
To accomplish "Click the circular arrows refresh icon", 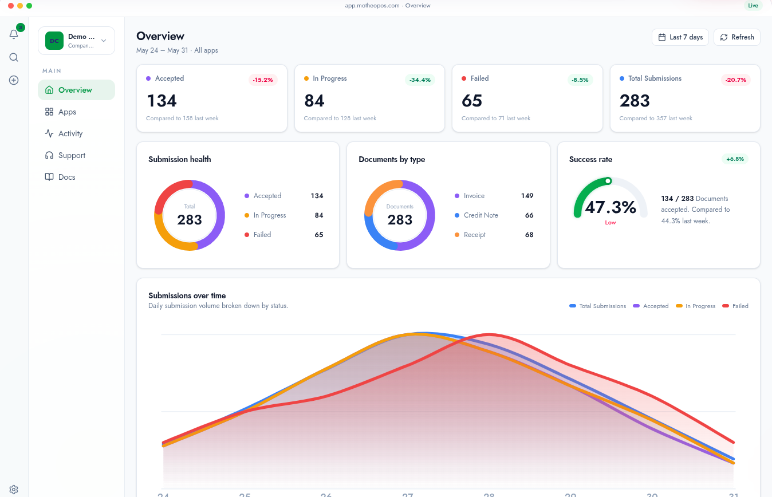I will point(724,37).
